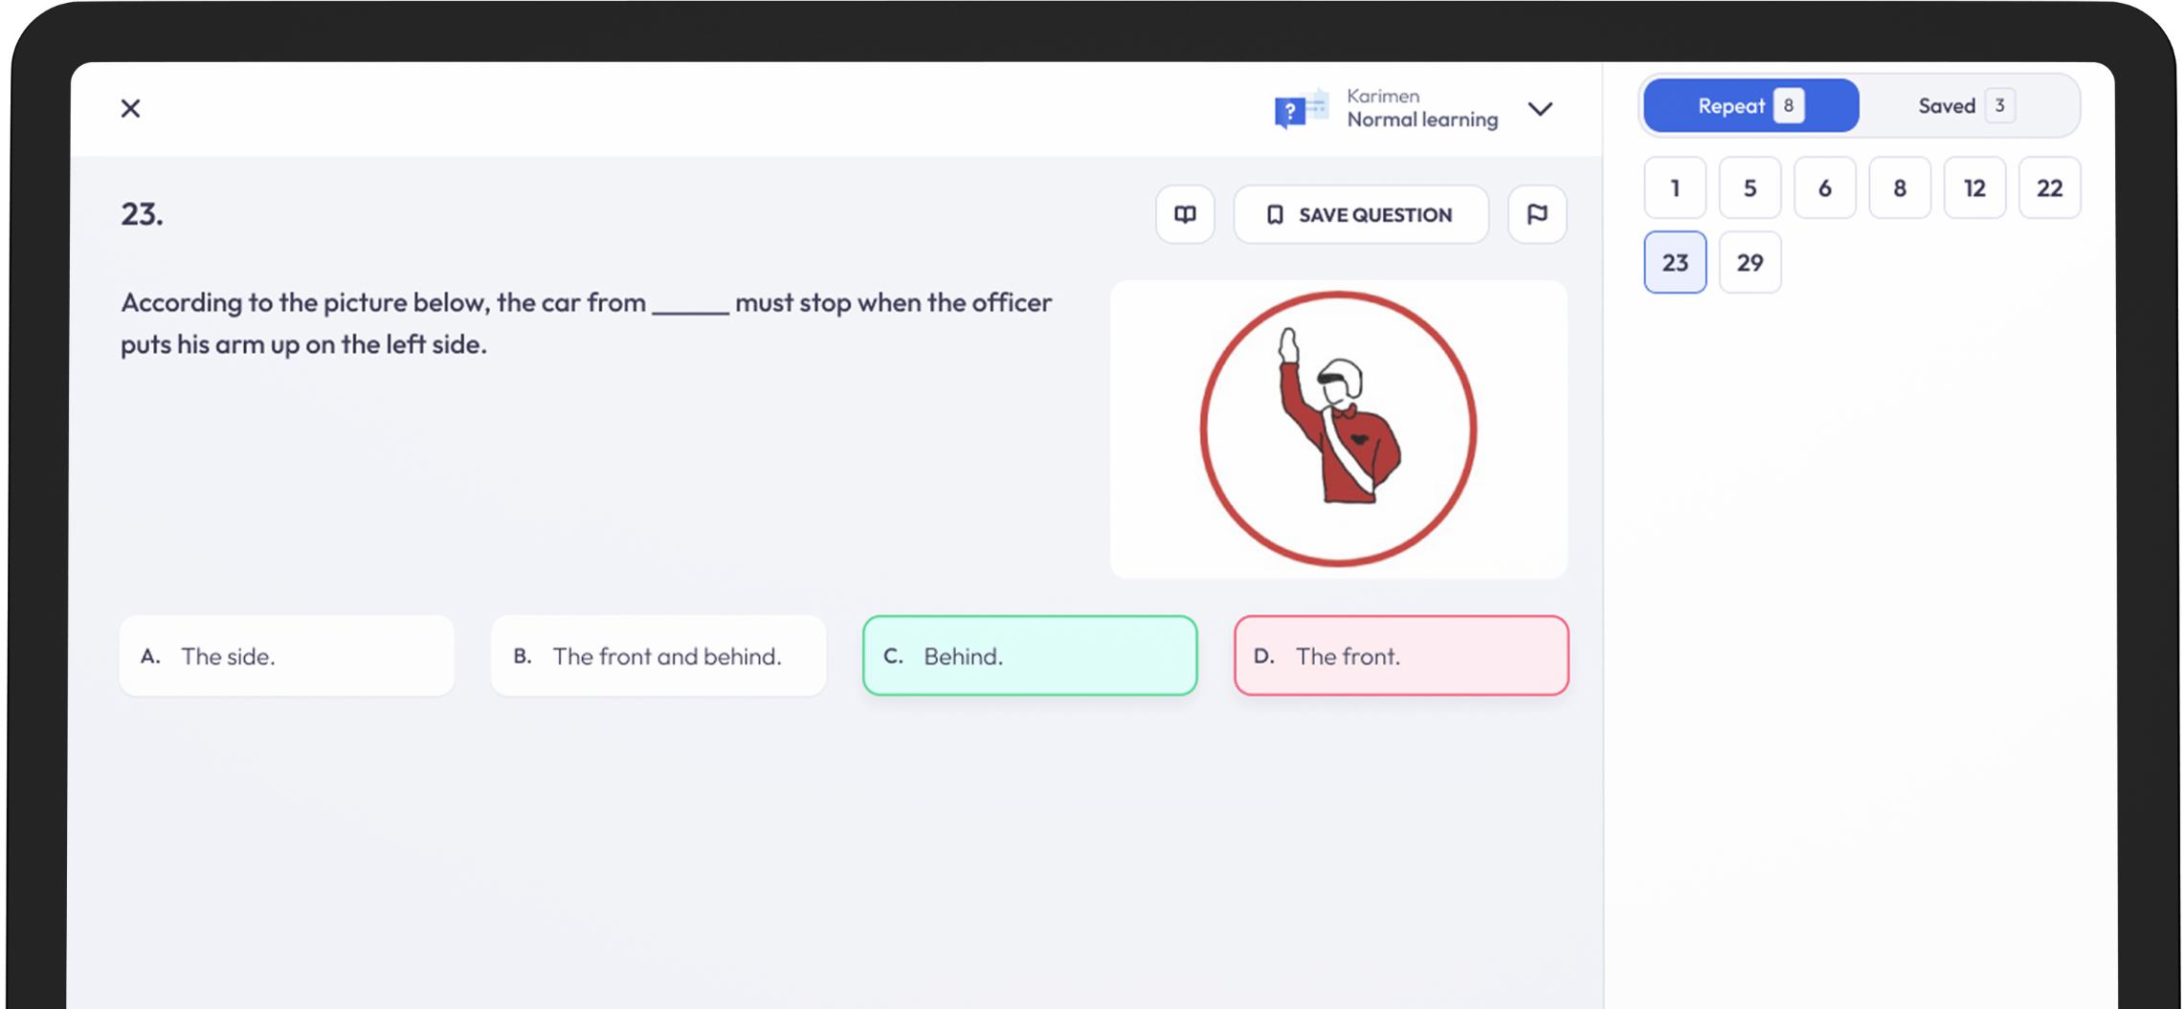The image size is (2184, 1009).
Task: Jump to question 12
Action: coord(1974,187)
